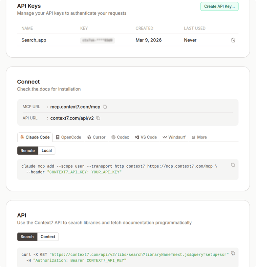Switch to the Cursor tab
256x267 pixels.
96,137
